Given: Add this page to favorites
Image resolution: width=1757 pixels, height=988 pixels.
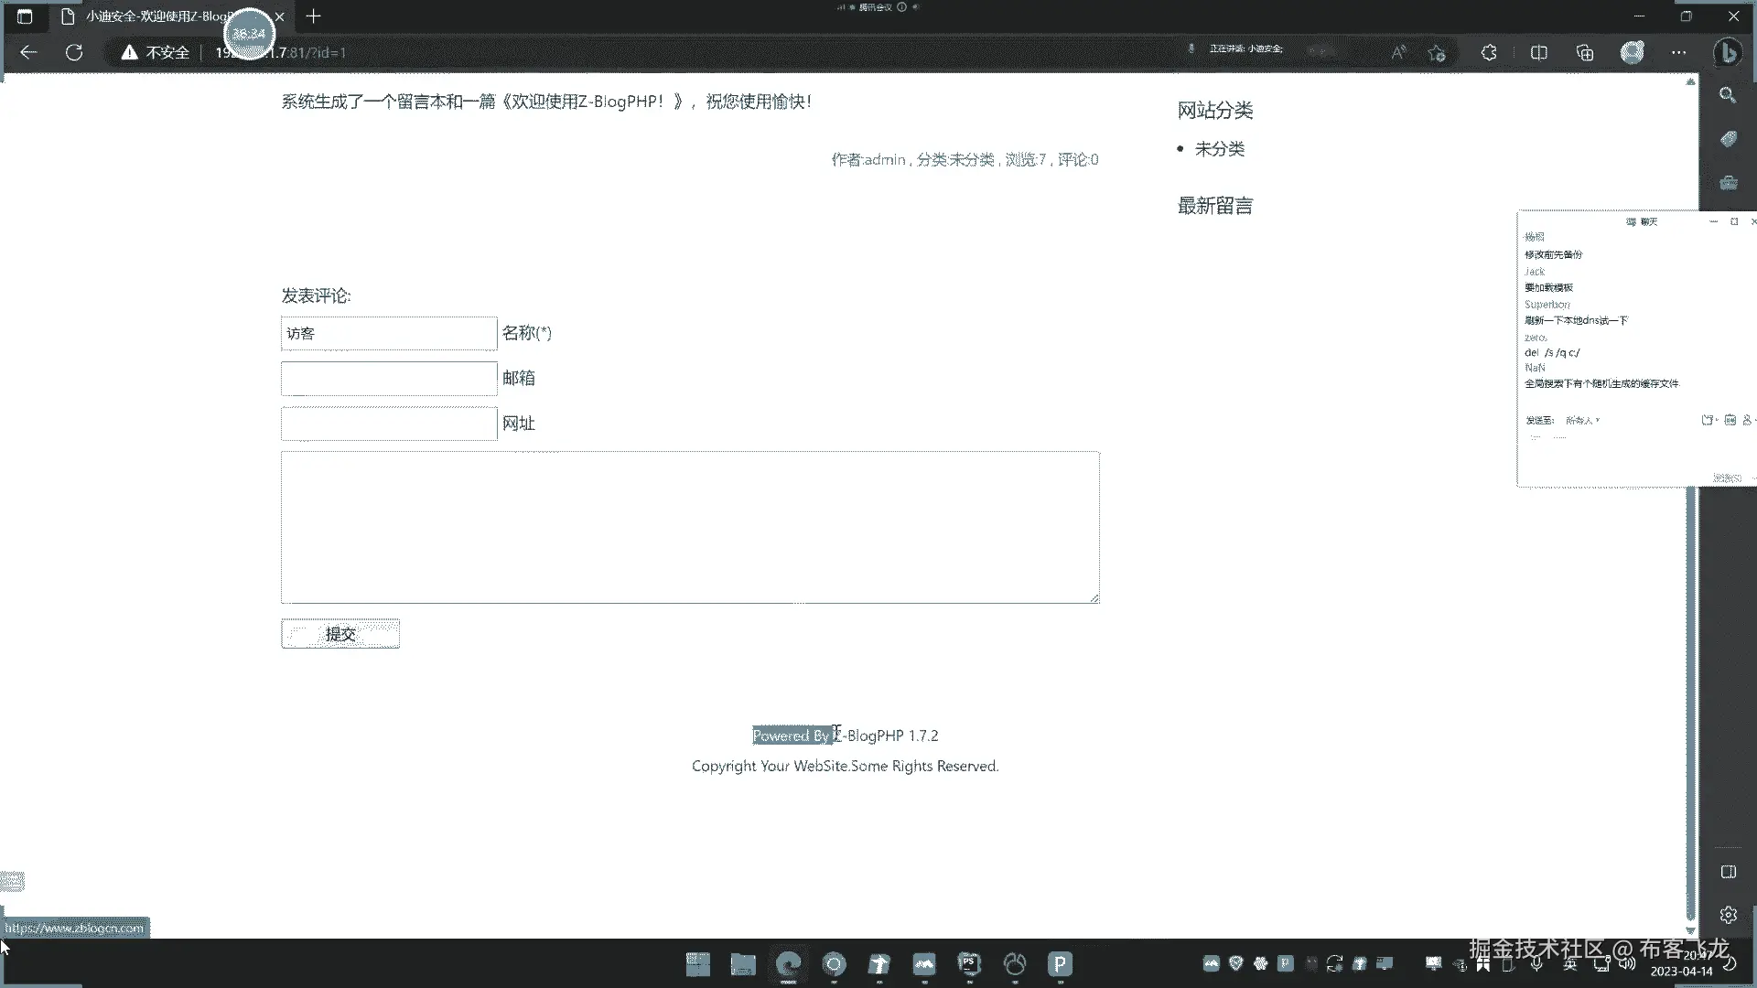Looking at the screenshot, I should click(1437, 52).
